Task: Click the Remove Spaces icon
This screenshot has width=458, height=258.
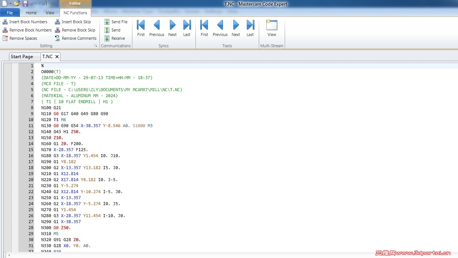Action: pyautogui.click(x=5, y=38)
